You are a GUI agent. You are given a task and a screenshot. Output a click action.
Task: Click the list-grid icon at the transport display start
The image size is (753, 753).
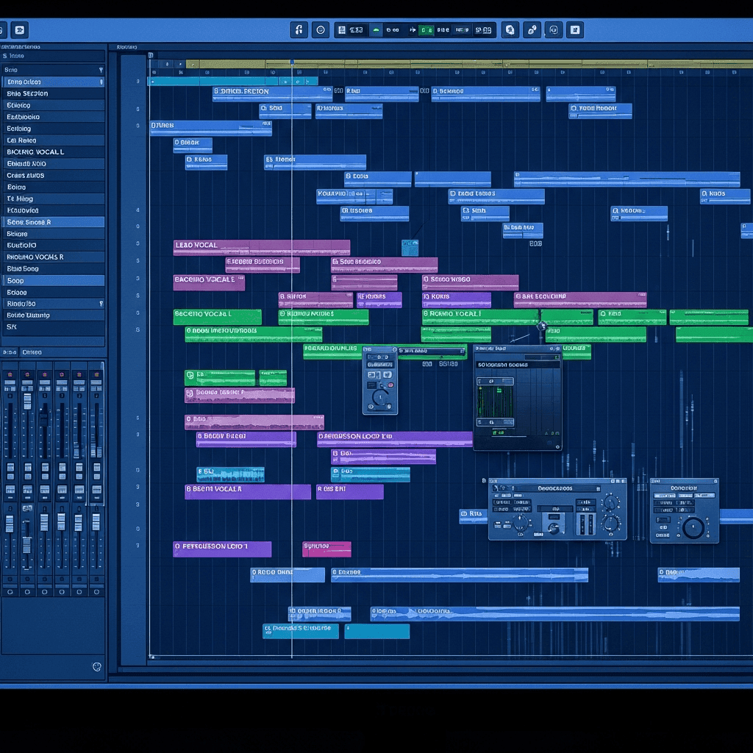pos(342,29)
